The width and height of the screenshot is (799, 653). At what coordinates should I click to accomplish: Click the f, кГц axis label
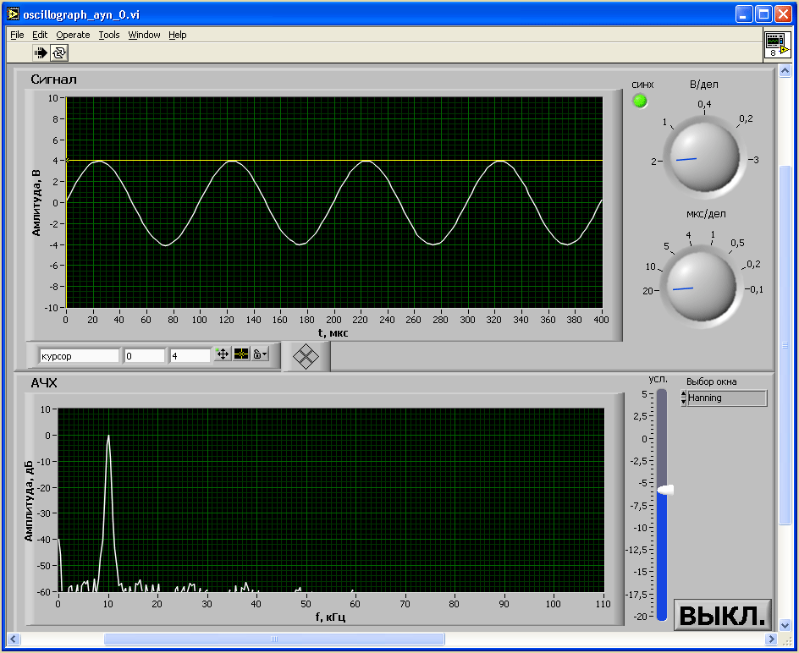click(x=330, y=617)
